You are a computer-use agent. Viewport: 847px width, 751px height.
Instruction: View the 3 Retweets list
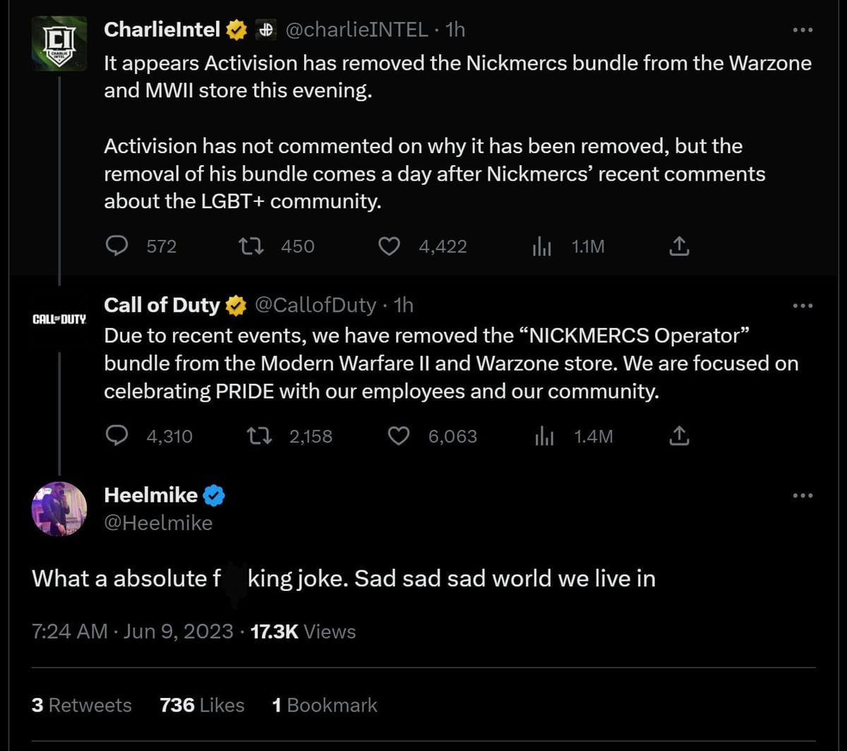82,704
